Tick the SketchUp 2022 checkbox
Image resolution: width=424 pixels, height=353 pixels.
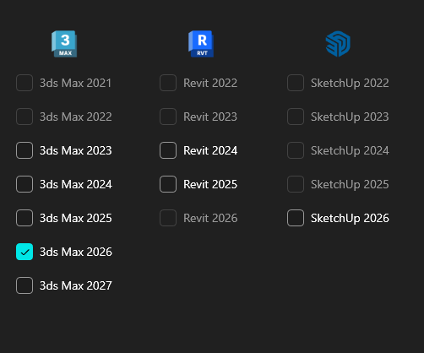(x=296, y=83)
